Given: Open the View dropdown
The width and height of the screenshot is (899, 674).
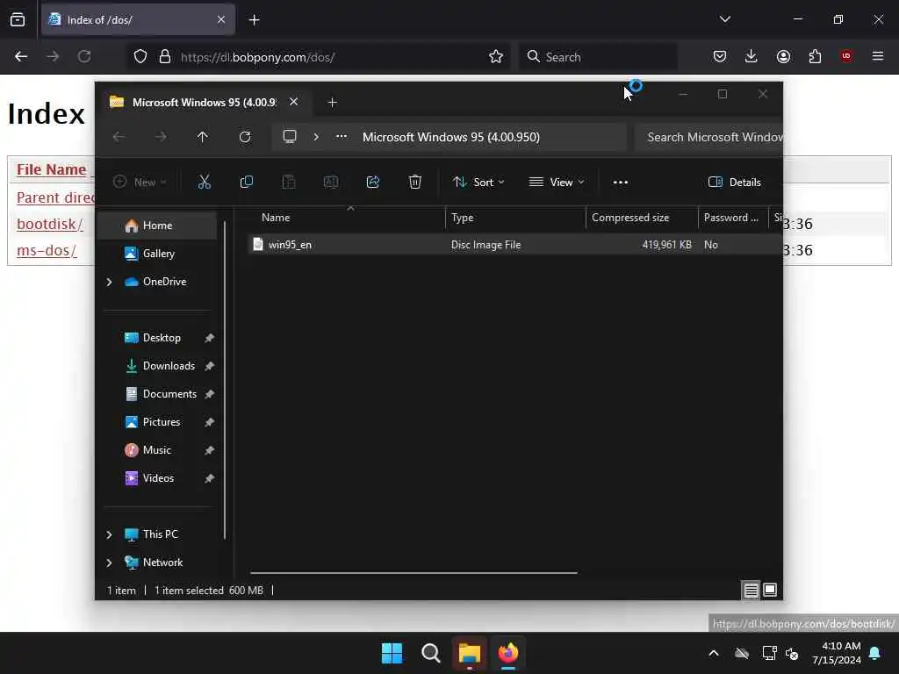Looking at the screenshot, I should (x=556, y=183).
